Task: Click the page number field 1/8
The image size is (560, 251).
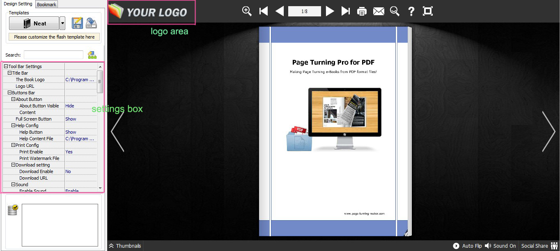Action: click(305, 11)
